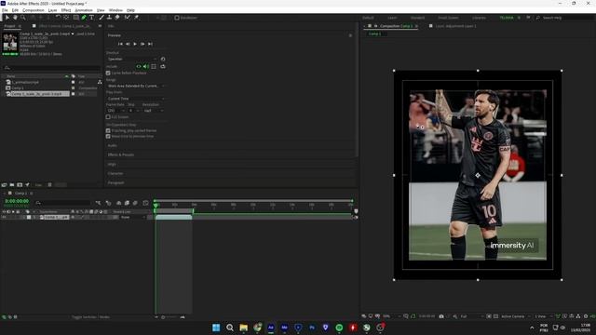The image size is (596, 335).
Task: Select the Hand tool
Action: (x=15, y=18)
